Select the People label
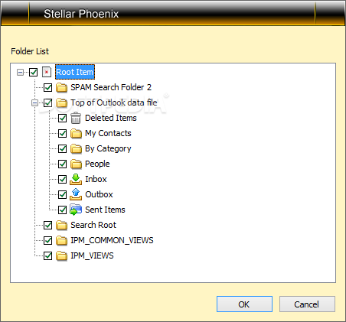Screen dimensions: 346x322 pyautogui.click(x=97, y=164)
